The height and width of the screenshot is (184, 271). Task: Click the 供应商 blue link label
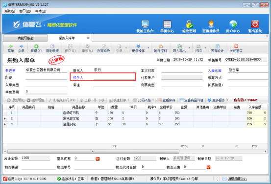(10, 70)
